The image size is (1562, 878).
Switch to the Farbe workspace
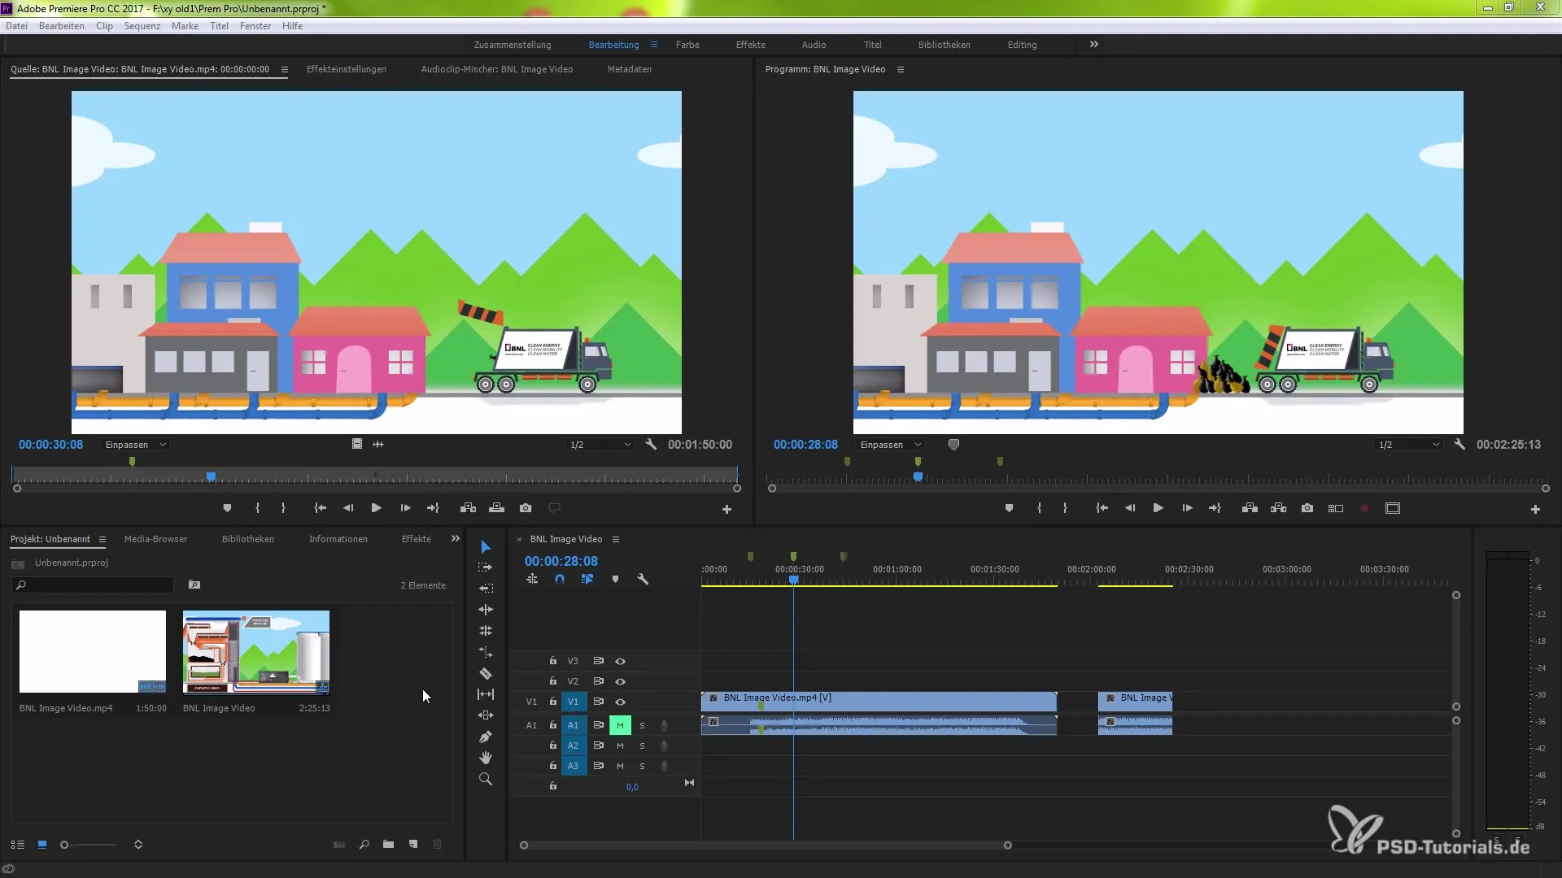(x=687, y=45)
